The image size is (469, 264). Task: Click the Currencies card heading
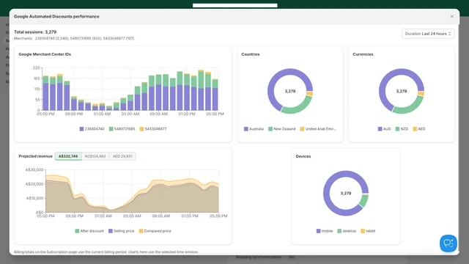click(x=363, y=54)
